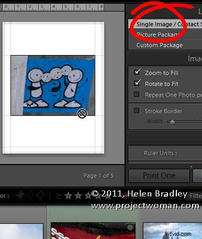Select the leftmost sky filmstrip thumbnail
Image resolution: width=202 pixels, height=239 pixels.
pyautogui.click(x=21, y=231)
